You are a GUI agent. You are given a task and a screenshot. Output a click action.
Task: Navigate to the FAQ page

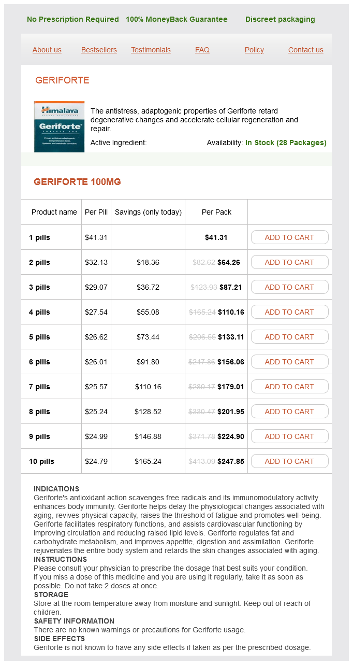(x=202, y=50)
